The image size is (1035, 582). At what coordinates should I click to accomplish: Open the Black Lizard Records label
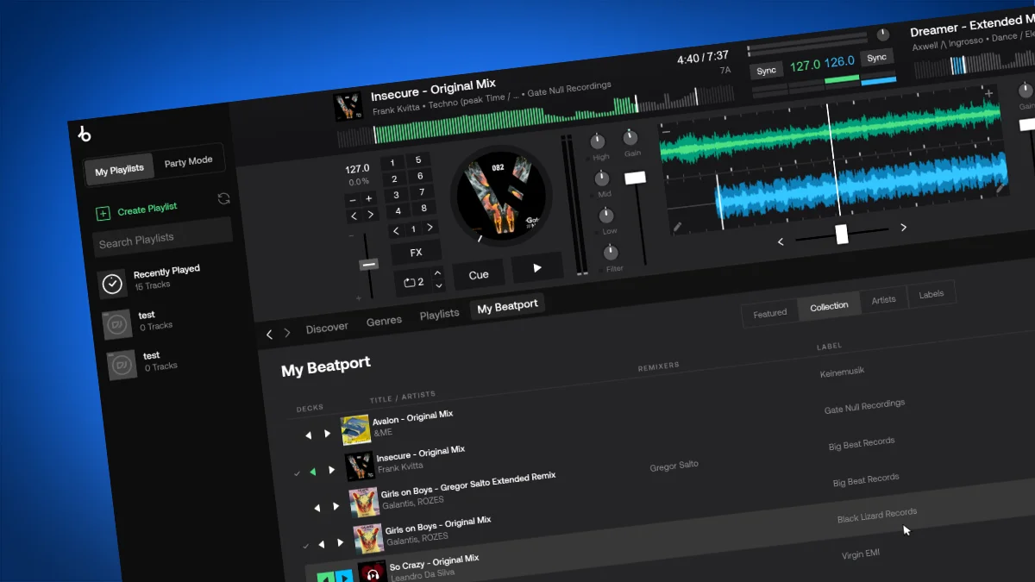877,515
